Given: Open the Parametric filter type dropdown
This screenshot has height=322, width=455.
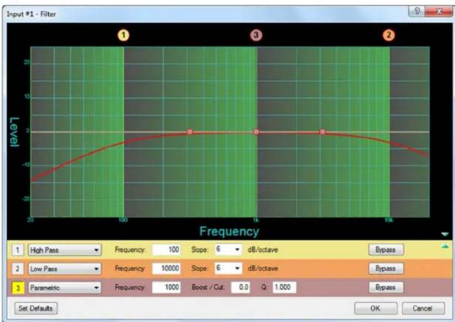Looking at the screenshot, I should (65, 288).
